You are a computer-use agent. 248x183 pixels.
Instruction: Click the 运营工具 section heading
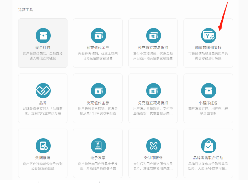point(26,10)
